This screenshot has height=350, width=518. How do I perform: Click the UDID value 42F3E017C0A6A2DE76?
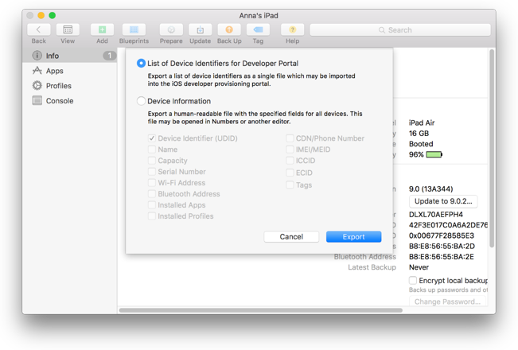[x=448, y=225]
